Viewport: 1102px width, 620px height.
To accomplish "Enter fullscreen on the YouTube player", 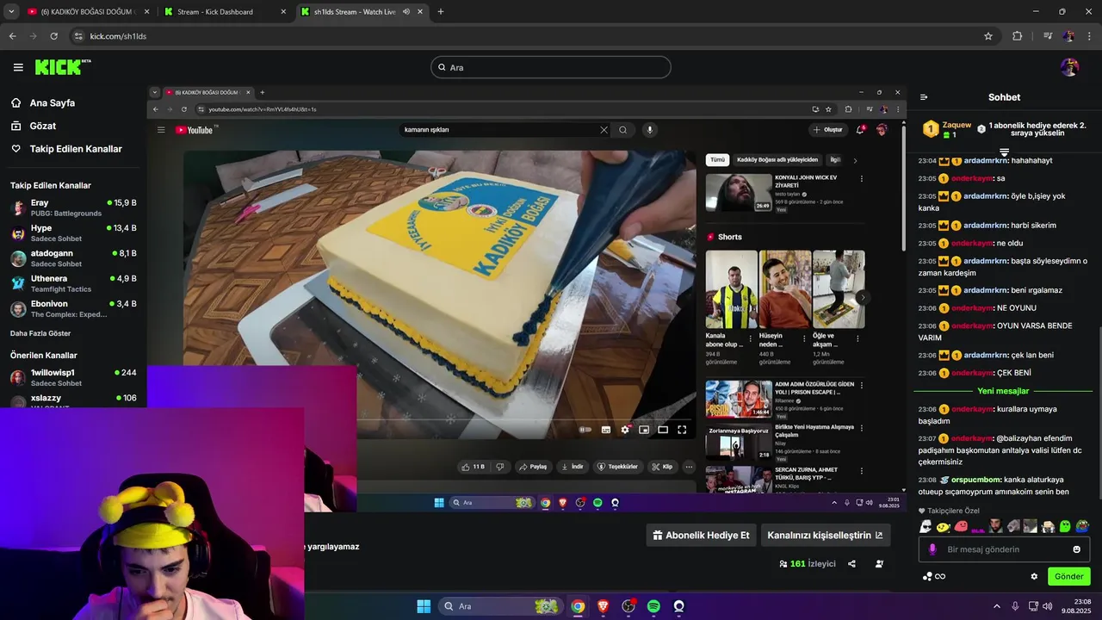I will point(682,430).
